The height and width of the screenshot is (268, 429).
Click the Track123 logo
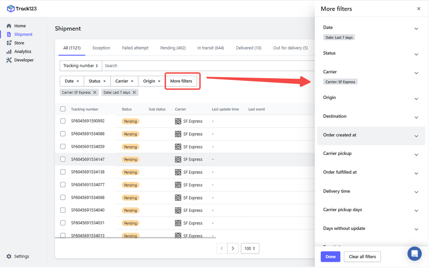(22, 9)
